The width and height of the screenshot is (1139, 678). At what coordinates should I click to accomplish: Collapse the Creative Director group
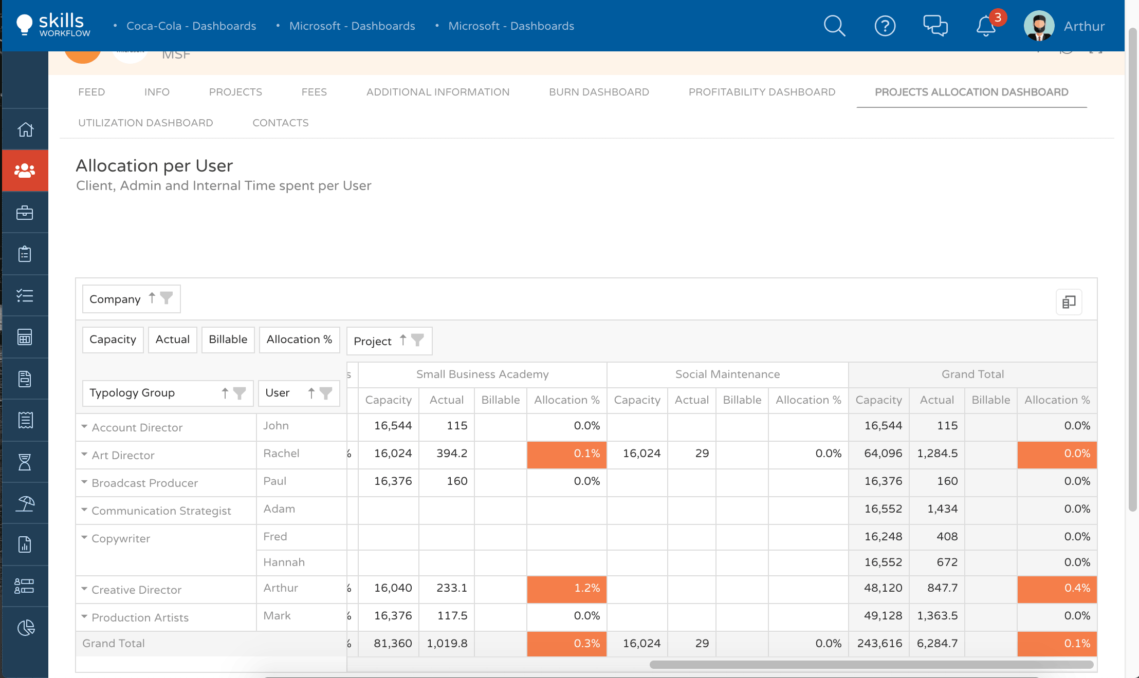(x=84, y=589)
